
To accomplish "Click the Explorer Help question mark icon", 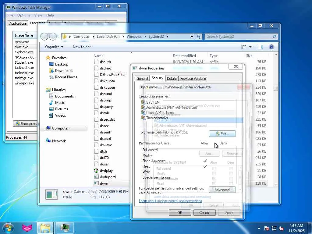I will [x=271, y=47].
